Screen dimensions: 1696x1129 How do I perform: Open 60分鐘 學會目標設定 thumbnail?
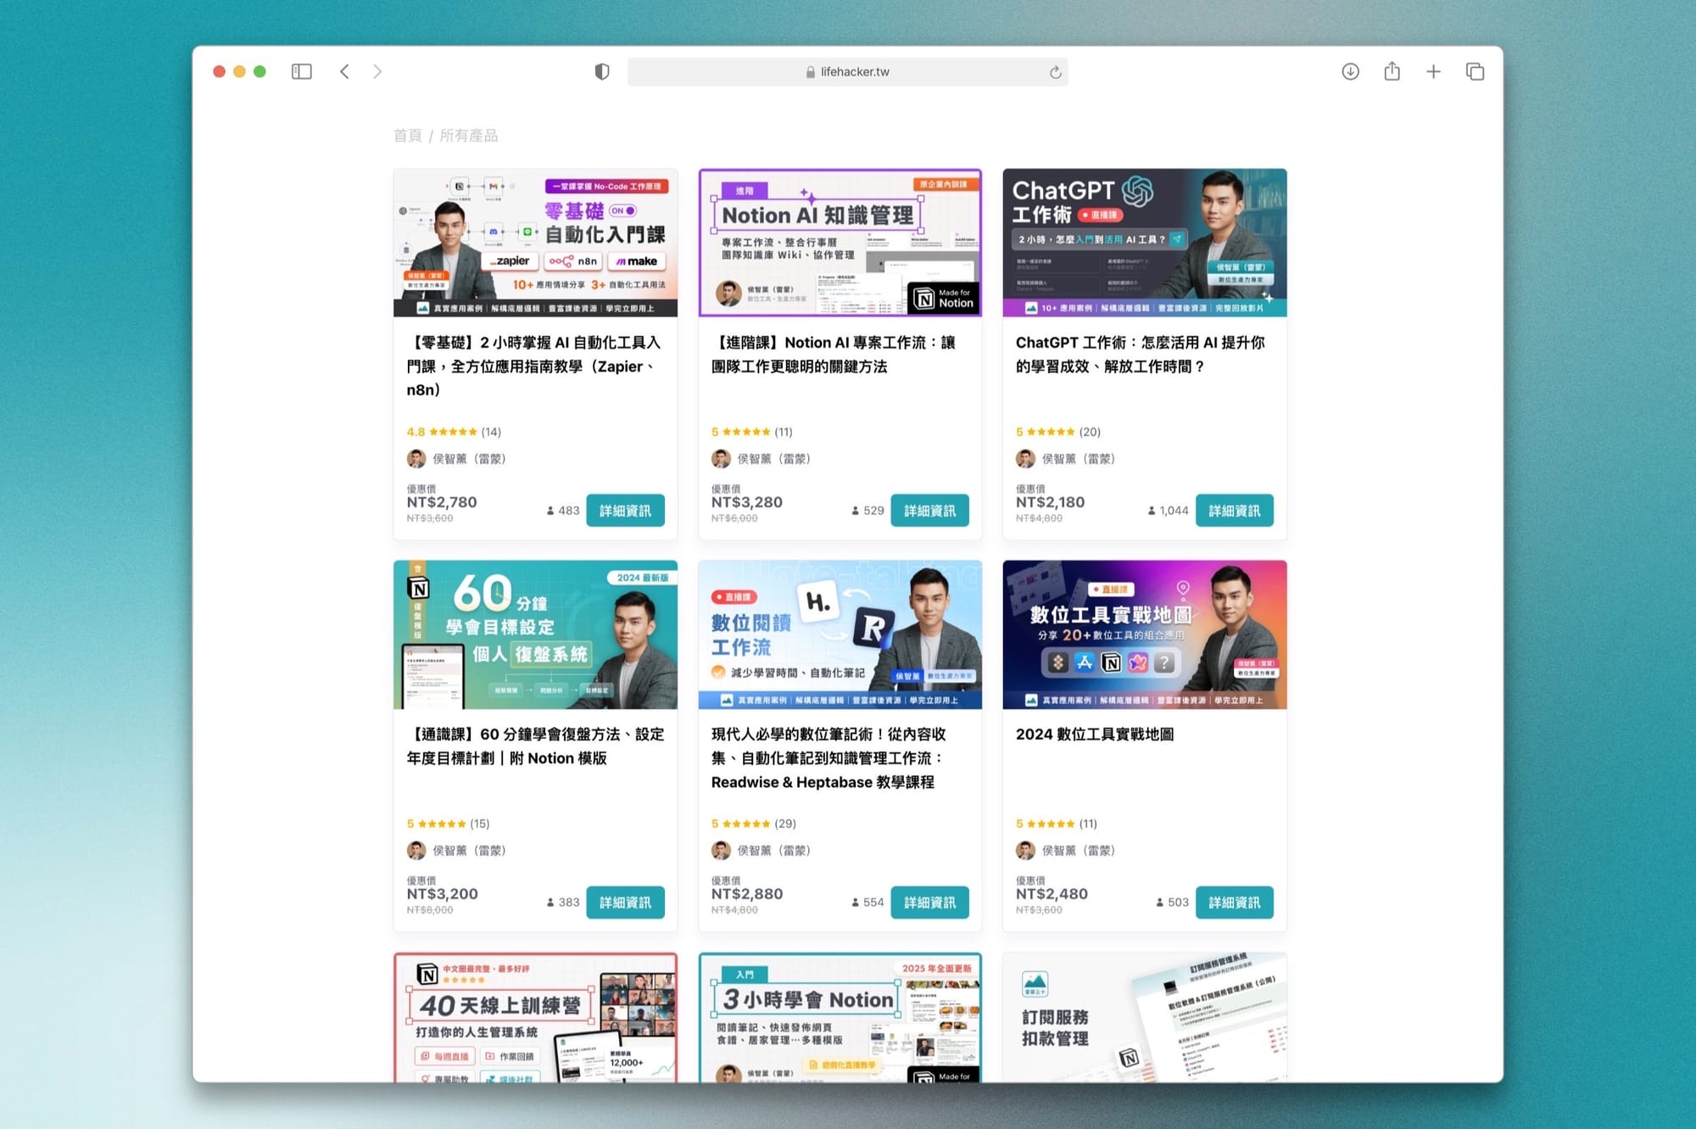pyautogui.click(x=535, y=634)
